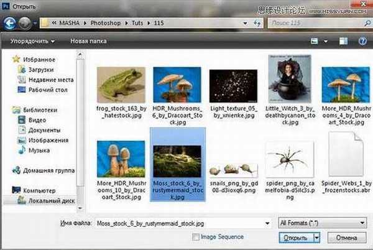
Task: Enable the Image Sequence checkbox
Action: click(x=196, y=236)
